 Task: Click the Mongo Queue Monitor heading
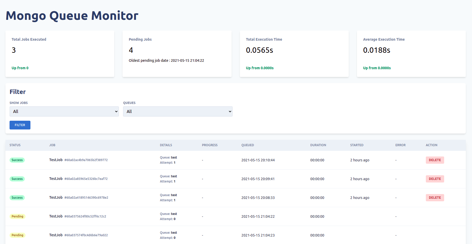click(x=72, y=16)
